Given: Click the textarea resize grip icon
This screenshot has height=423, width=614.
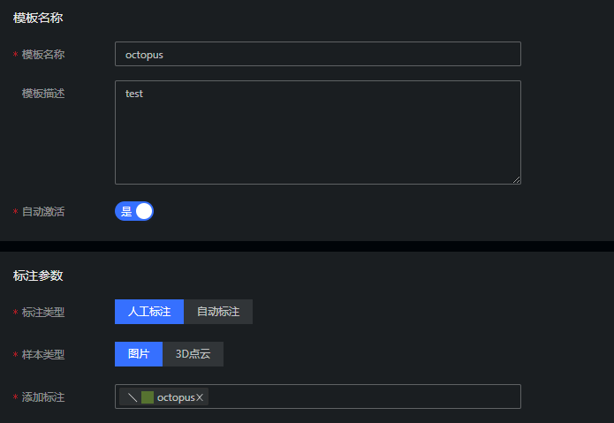Looking at the screenshot, I should [x=516, y=179].
